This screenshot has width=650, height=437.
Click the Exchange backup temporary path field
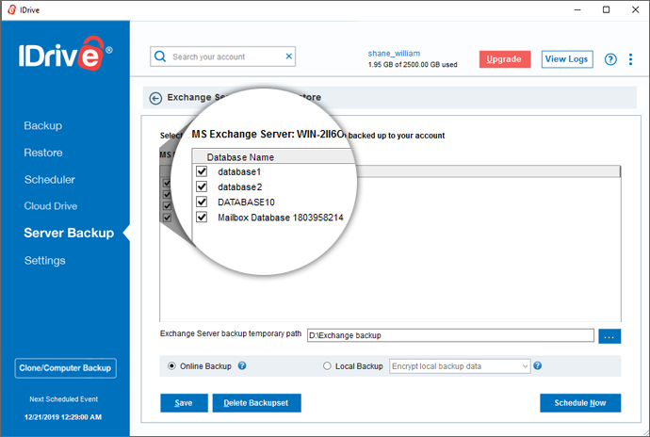tap(450, 335)
